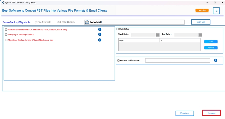The height and width of the screenshot is (119, 225).
Task: Click the Convert button
Action: point(211,113)
